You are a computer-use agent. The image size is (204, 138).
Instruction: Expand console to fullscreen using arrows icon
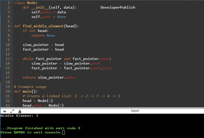pyautogui.click(x=12, y=111)
